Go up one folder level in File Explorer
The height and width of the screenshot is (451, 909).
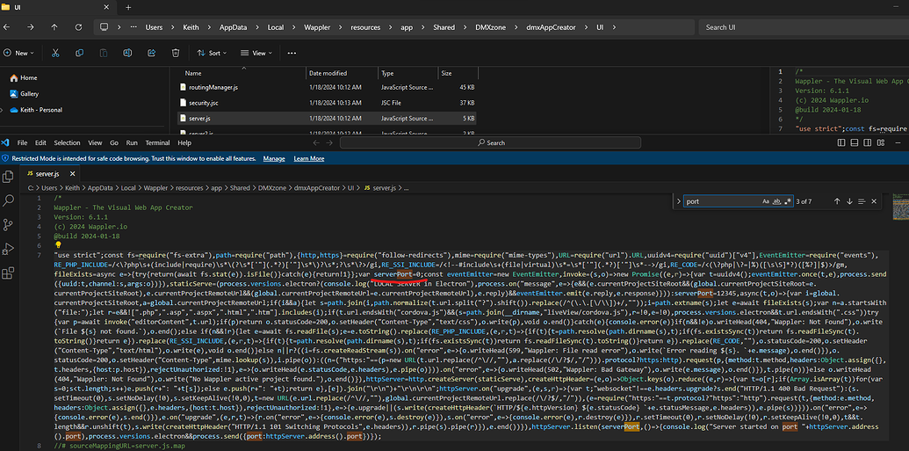coord(54,27)
